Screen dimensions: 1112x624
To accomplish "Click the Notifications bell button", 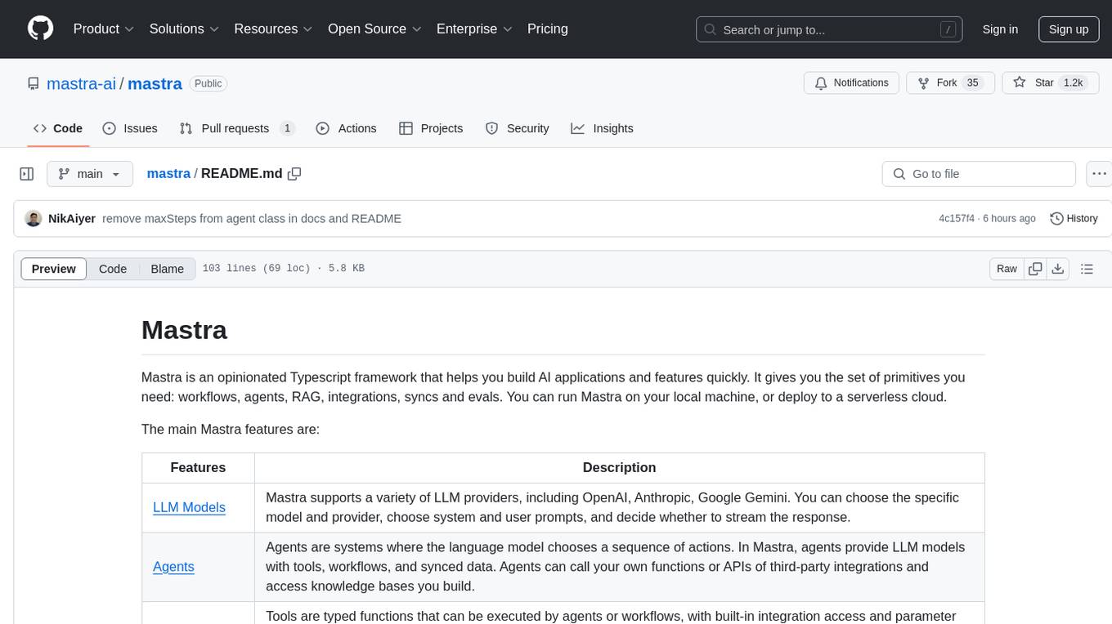I will (x=852, y=83).
